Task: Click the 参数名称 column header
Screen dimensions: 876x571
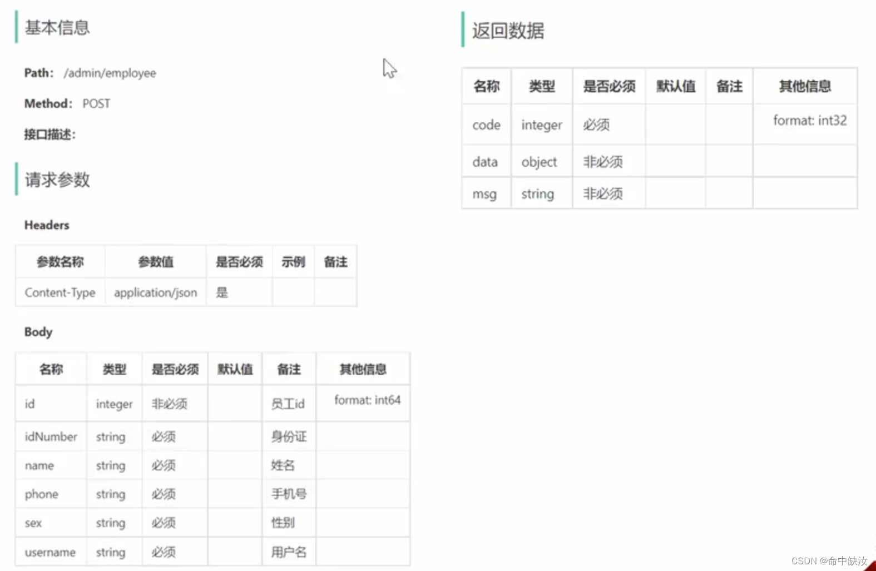Action: coord(60,262)
